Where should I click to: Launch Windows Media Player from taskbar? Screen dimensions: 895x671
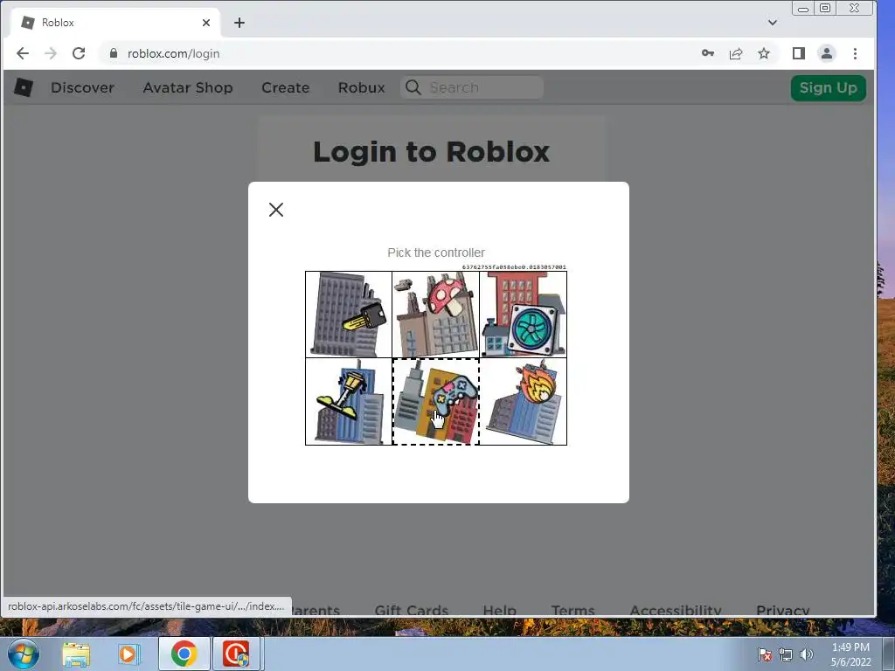tap(129, 654)
